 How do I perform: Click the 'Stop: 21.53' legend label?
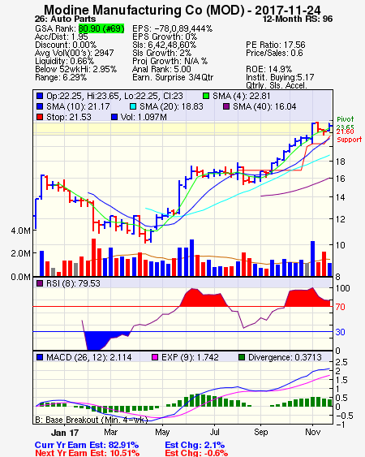(x=69, y=117)
